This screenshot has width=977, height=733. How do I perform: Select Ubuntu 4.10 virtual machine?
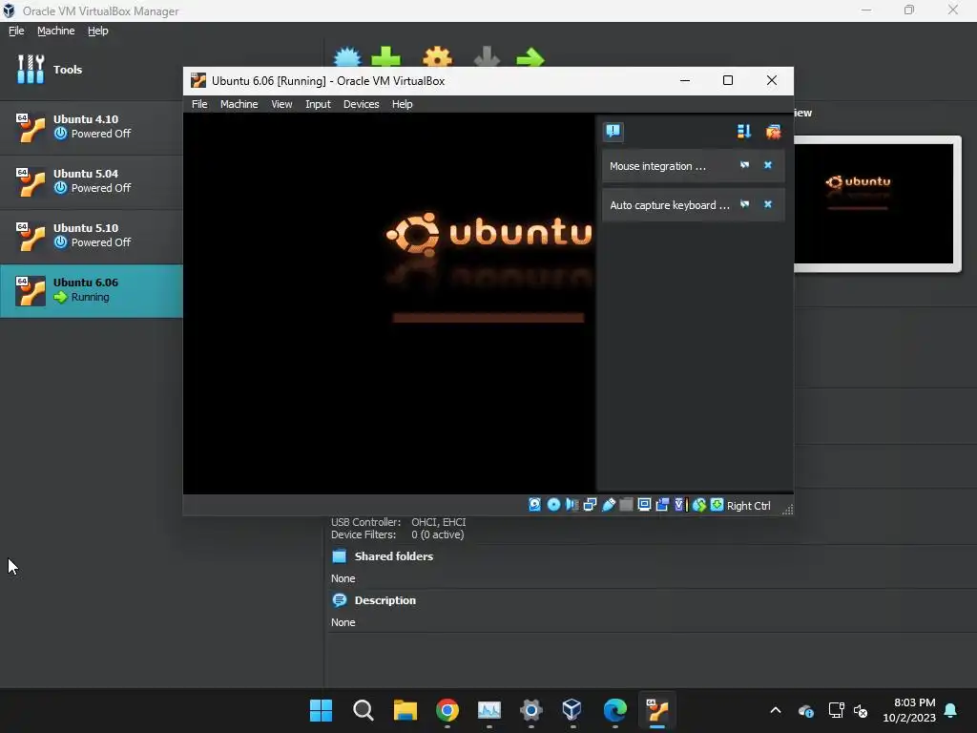pos(92,127)
